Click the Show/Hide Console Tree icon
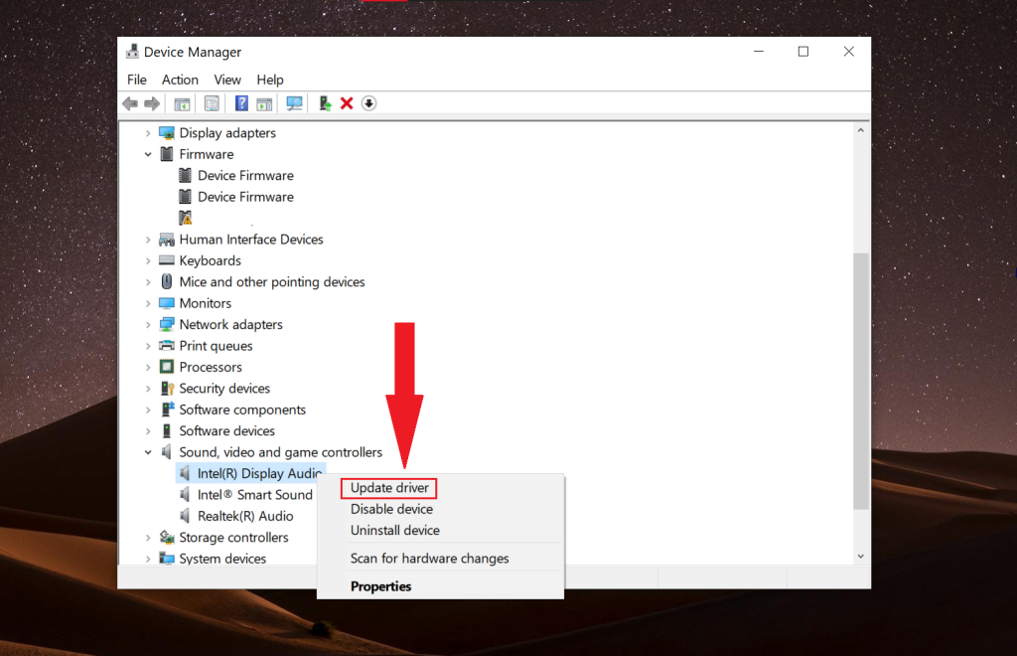Viewport: 1017px width, 656px height. tap(180, 102)
